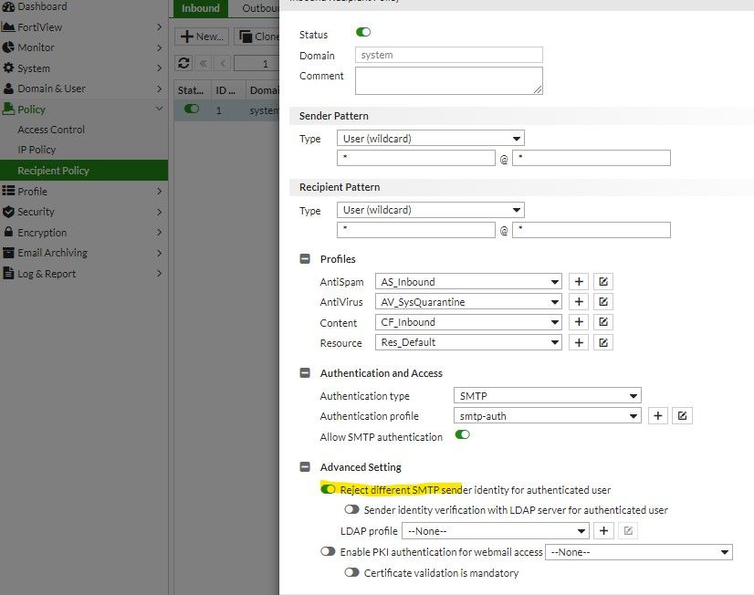Add a new Resource profile
Image resolution: width=754 pixels, height=595 pixels.
tap(579, 342)
